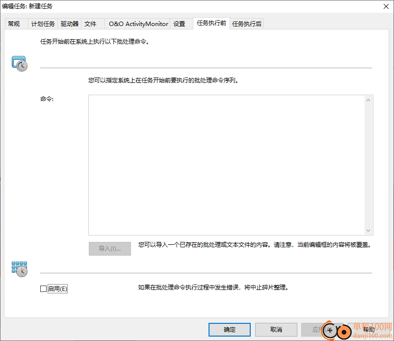Screen dimensions: 394x341
Task: Click the grid-with-clock icon near 启用
Action: [x=20, y=269]
